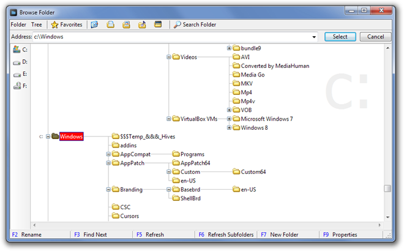The image size is (404, 251).
Task: Click the vertical scrollbar thumb
Action: click(387, 189)
